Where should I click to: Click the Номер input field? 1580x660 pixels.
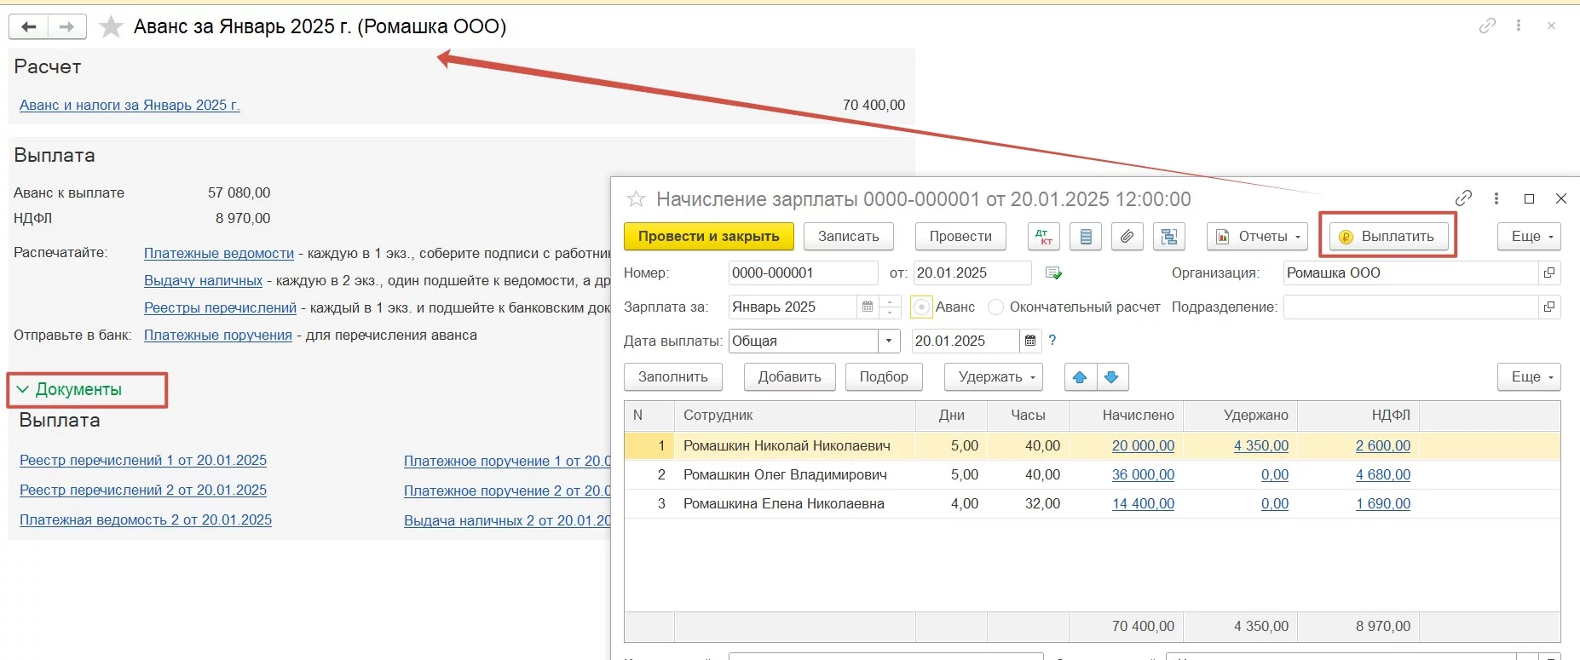802,273
